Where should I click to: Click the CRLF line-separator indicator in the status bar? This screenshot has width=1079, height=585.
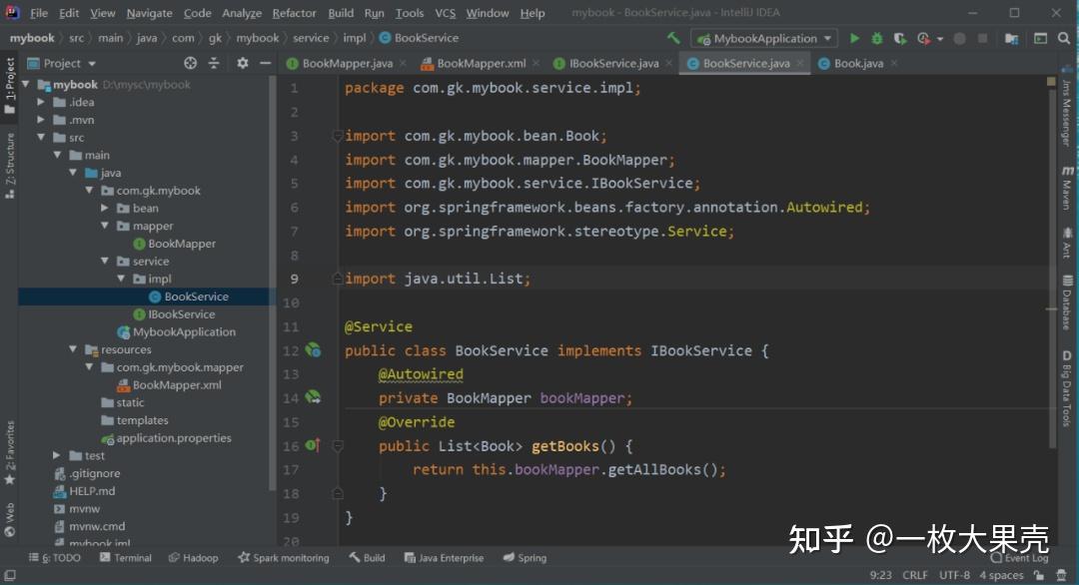point(914,575)
